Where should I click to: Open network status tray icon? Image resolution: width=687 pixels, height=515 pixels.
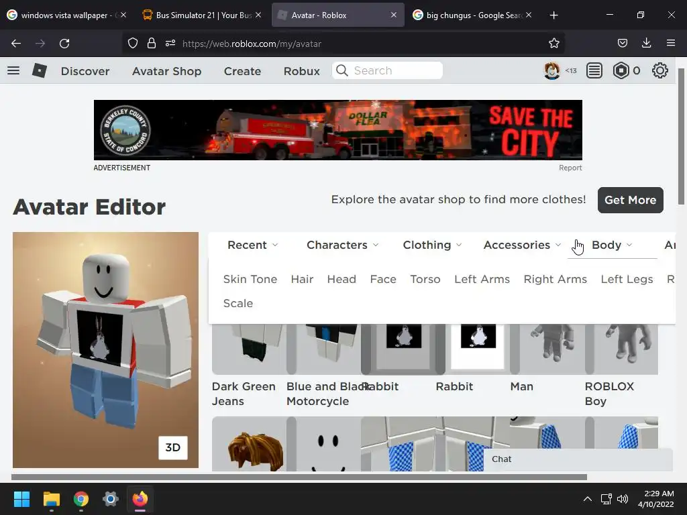[606, 499]
